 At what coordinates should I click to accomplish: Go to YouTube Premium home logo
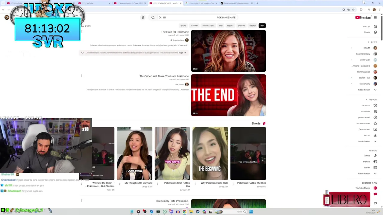(363, 18)
